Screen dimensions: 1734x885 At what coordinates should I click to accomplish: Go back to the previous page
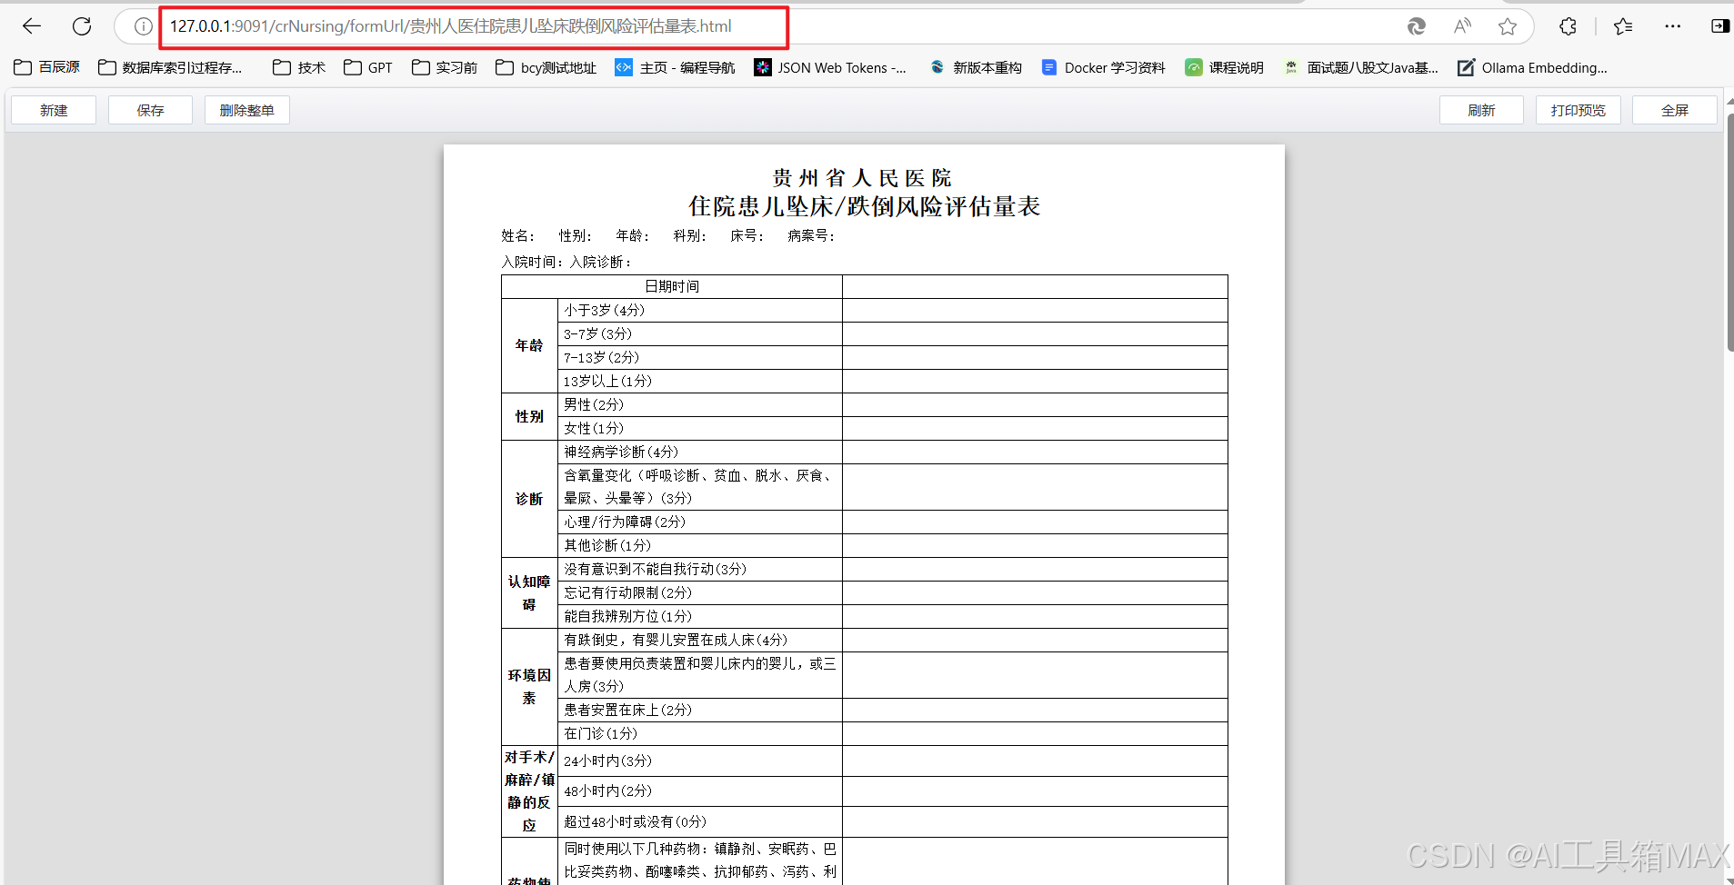(x=32, y=26)
